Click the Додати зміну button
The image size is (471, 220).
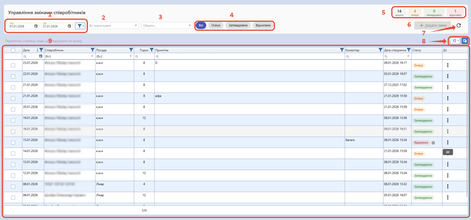(x=433, y=25)
